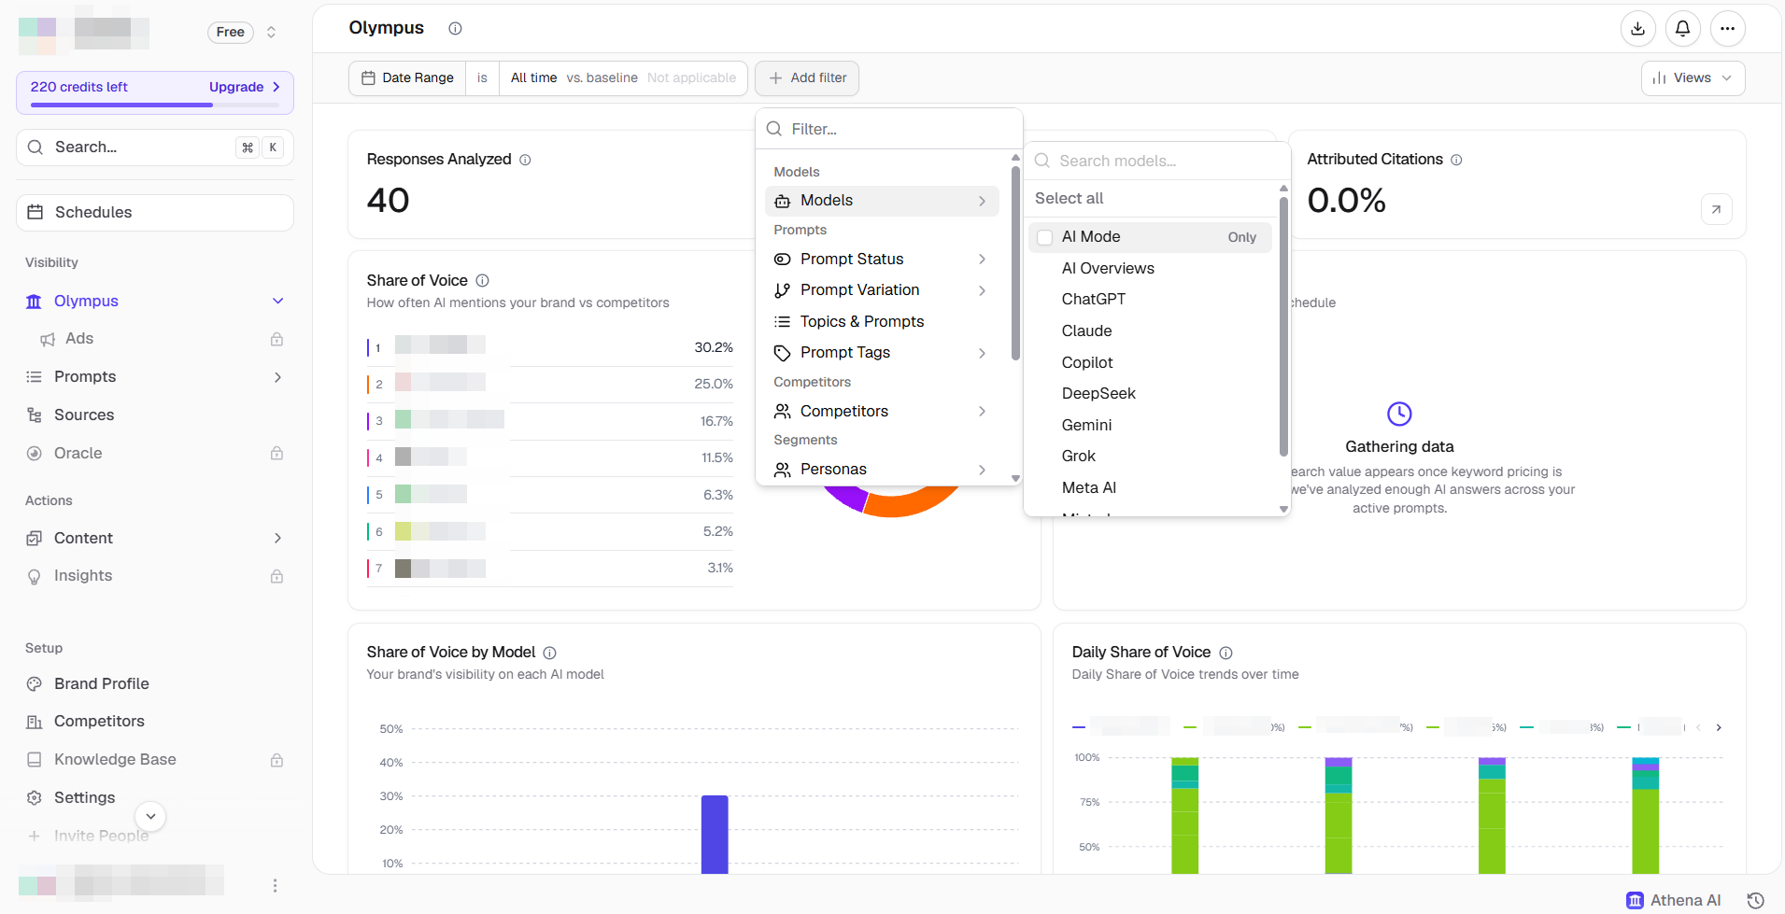This screenshot has width=1785, height=914.
Task: Click the download icon in top bar
Action: click(x=1637, y=29)
